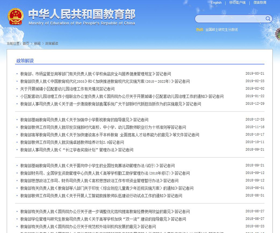Image resolution: width=280 pixels, height=233 pixels.
Task: Click the national emblem logo
Action: click(x=15, y=16)
